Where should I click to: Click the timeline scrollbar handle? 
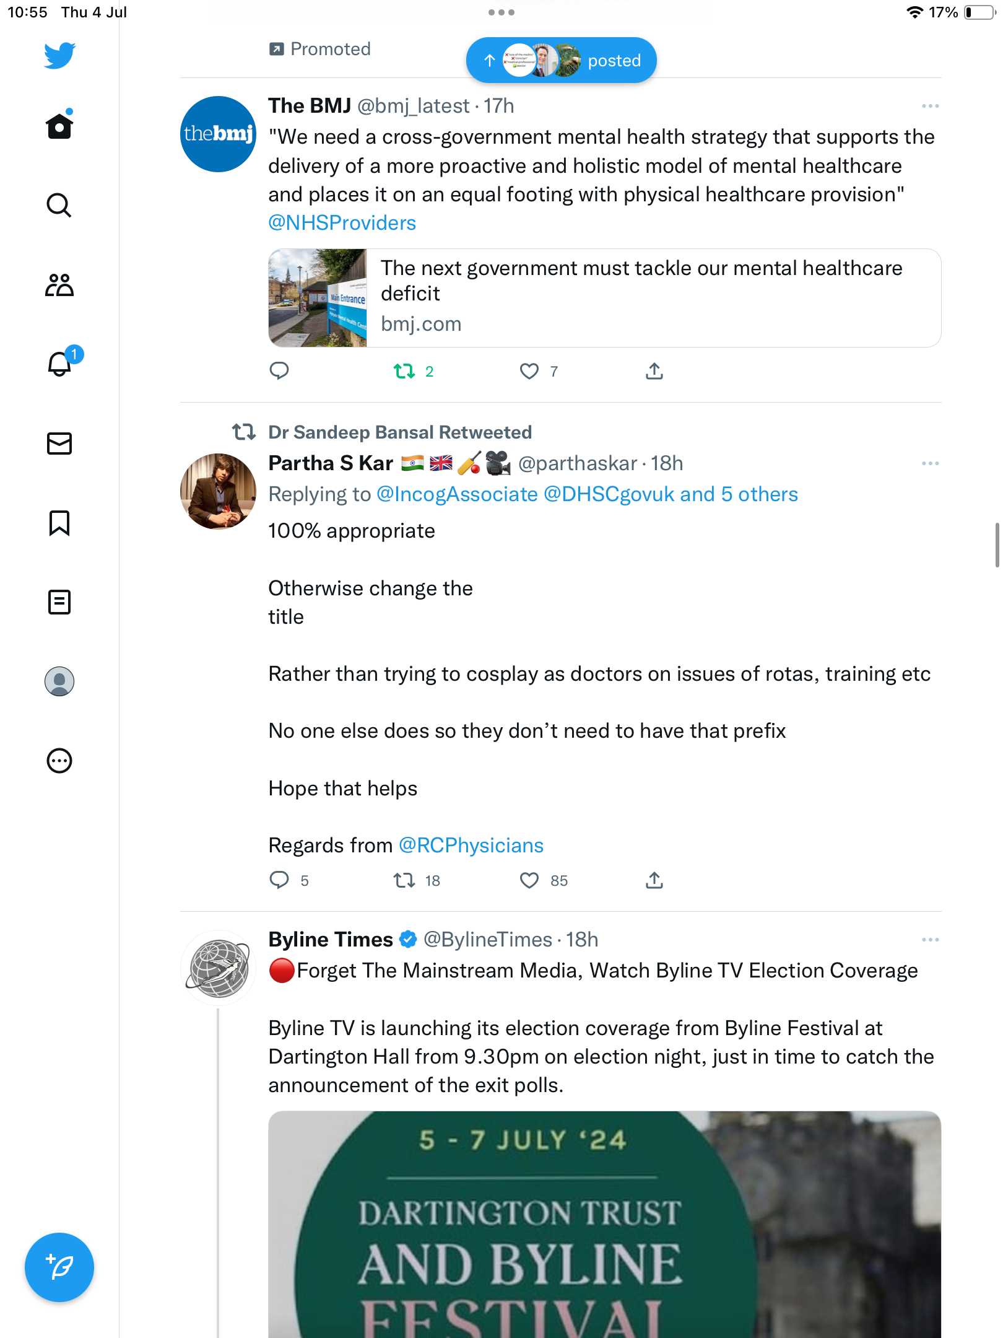click(x=996, y=545)
